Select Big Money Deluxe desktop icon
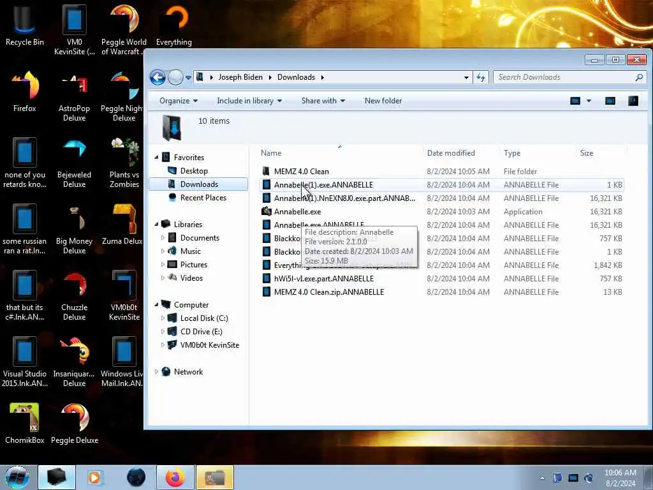 74,229
